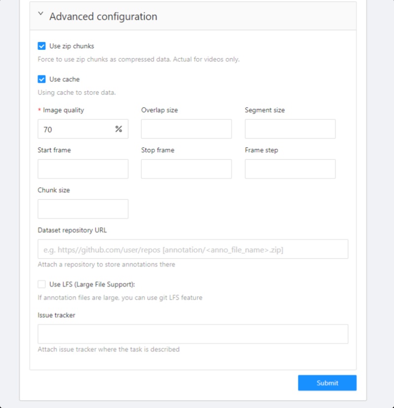The height and width of the screenshot is (408, 394).
Task: Select the Segment size input box
Action: (290, 129)
